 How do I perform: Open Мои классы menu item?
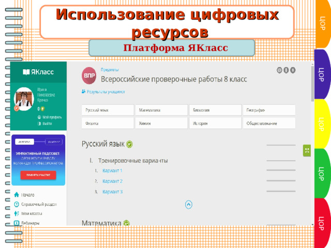(32, 213)
